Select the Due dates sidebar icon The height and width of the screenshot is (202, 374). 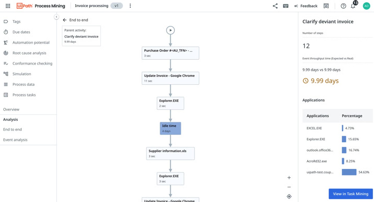pyautogui.click(x=5, y=32)
